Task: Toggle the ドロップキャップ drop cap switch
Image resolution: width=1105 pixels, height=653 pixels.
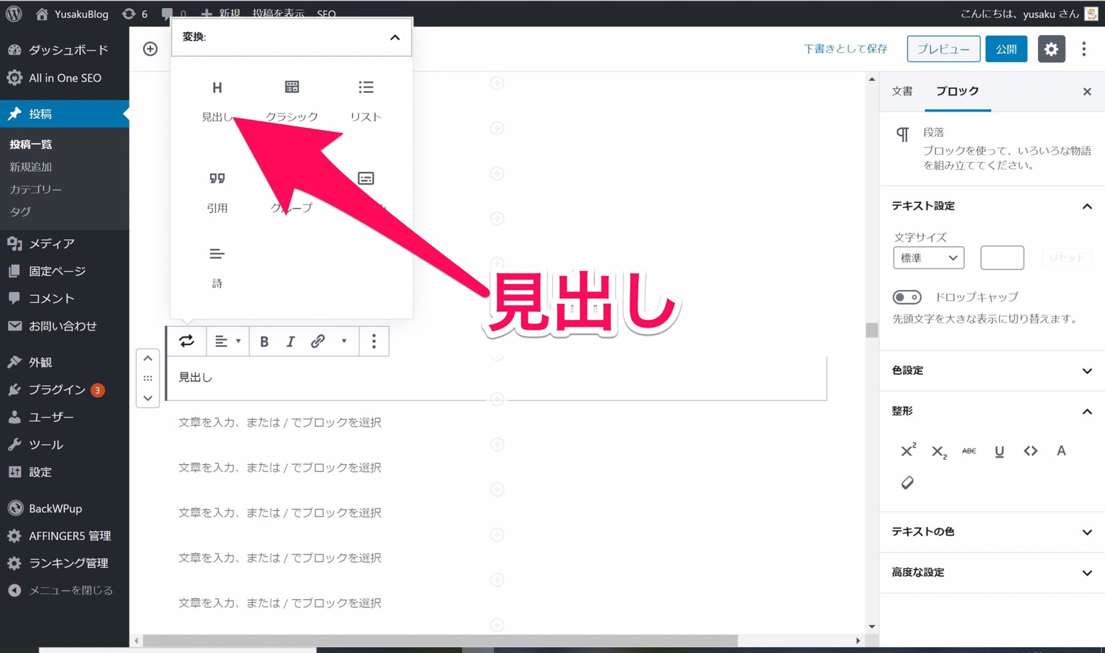Action: click(x=906, y=297)
